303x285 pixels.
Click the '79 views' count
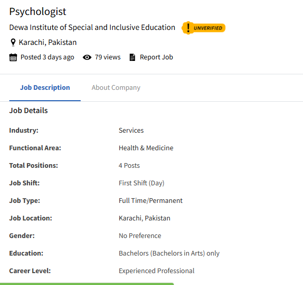tap(108, 57)
